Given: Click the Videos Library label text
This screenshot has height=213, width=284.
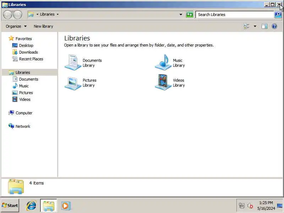Looking at the screenshot, I should point(179,83).
